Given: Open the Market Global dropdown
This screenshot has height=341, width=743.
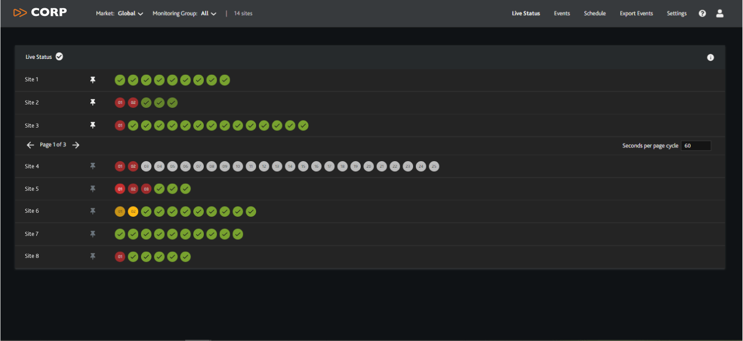Looking at the screenshot, I should 120,13.
